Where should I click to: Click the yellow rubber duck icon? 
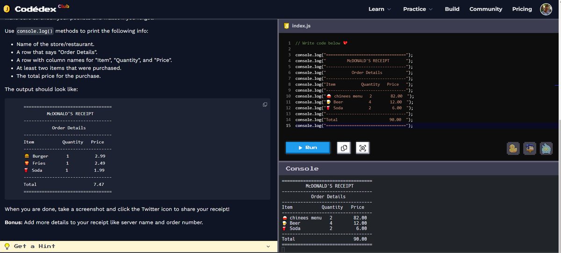(x=513, y=148)
